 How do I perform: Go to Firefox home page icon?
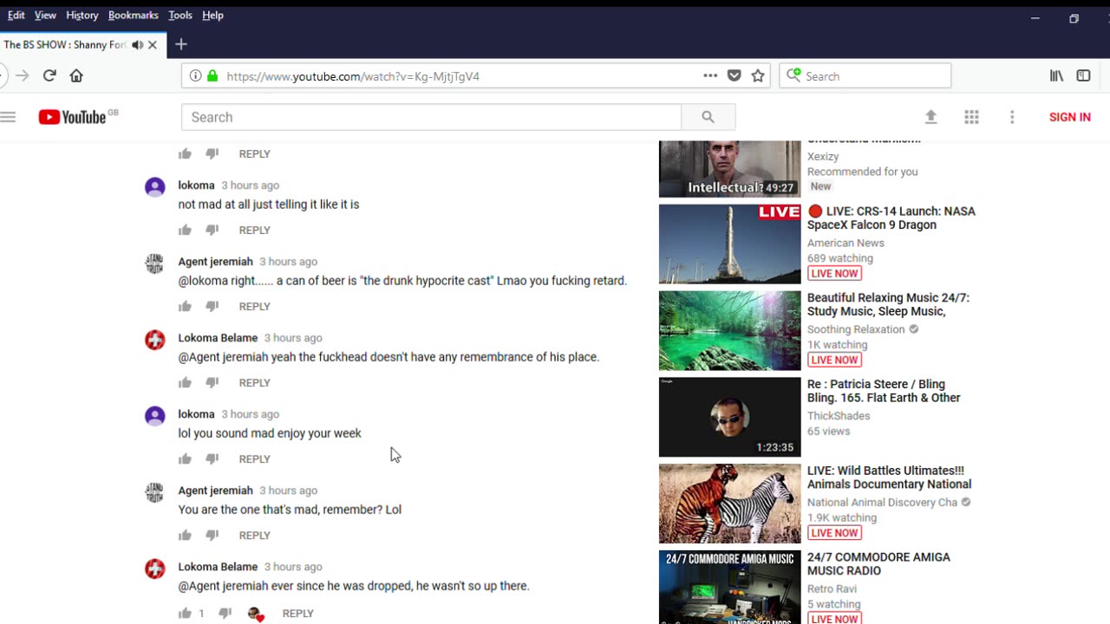coord(76,75)
